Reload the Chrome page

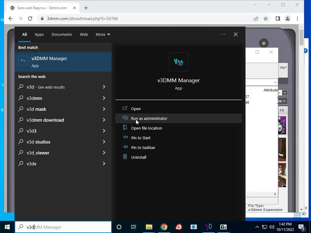30,19
